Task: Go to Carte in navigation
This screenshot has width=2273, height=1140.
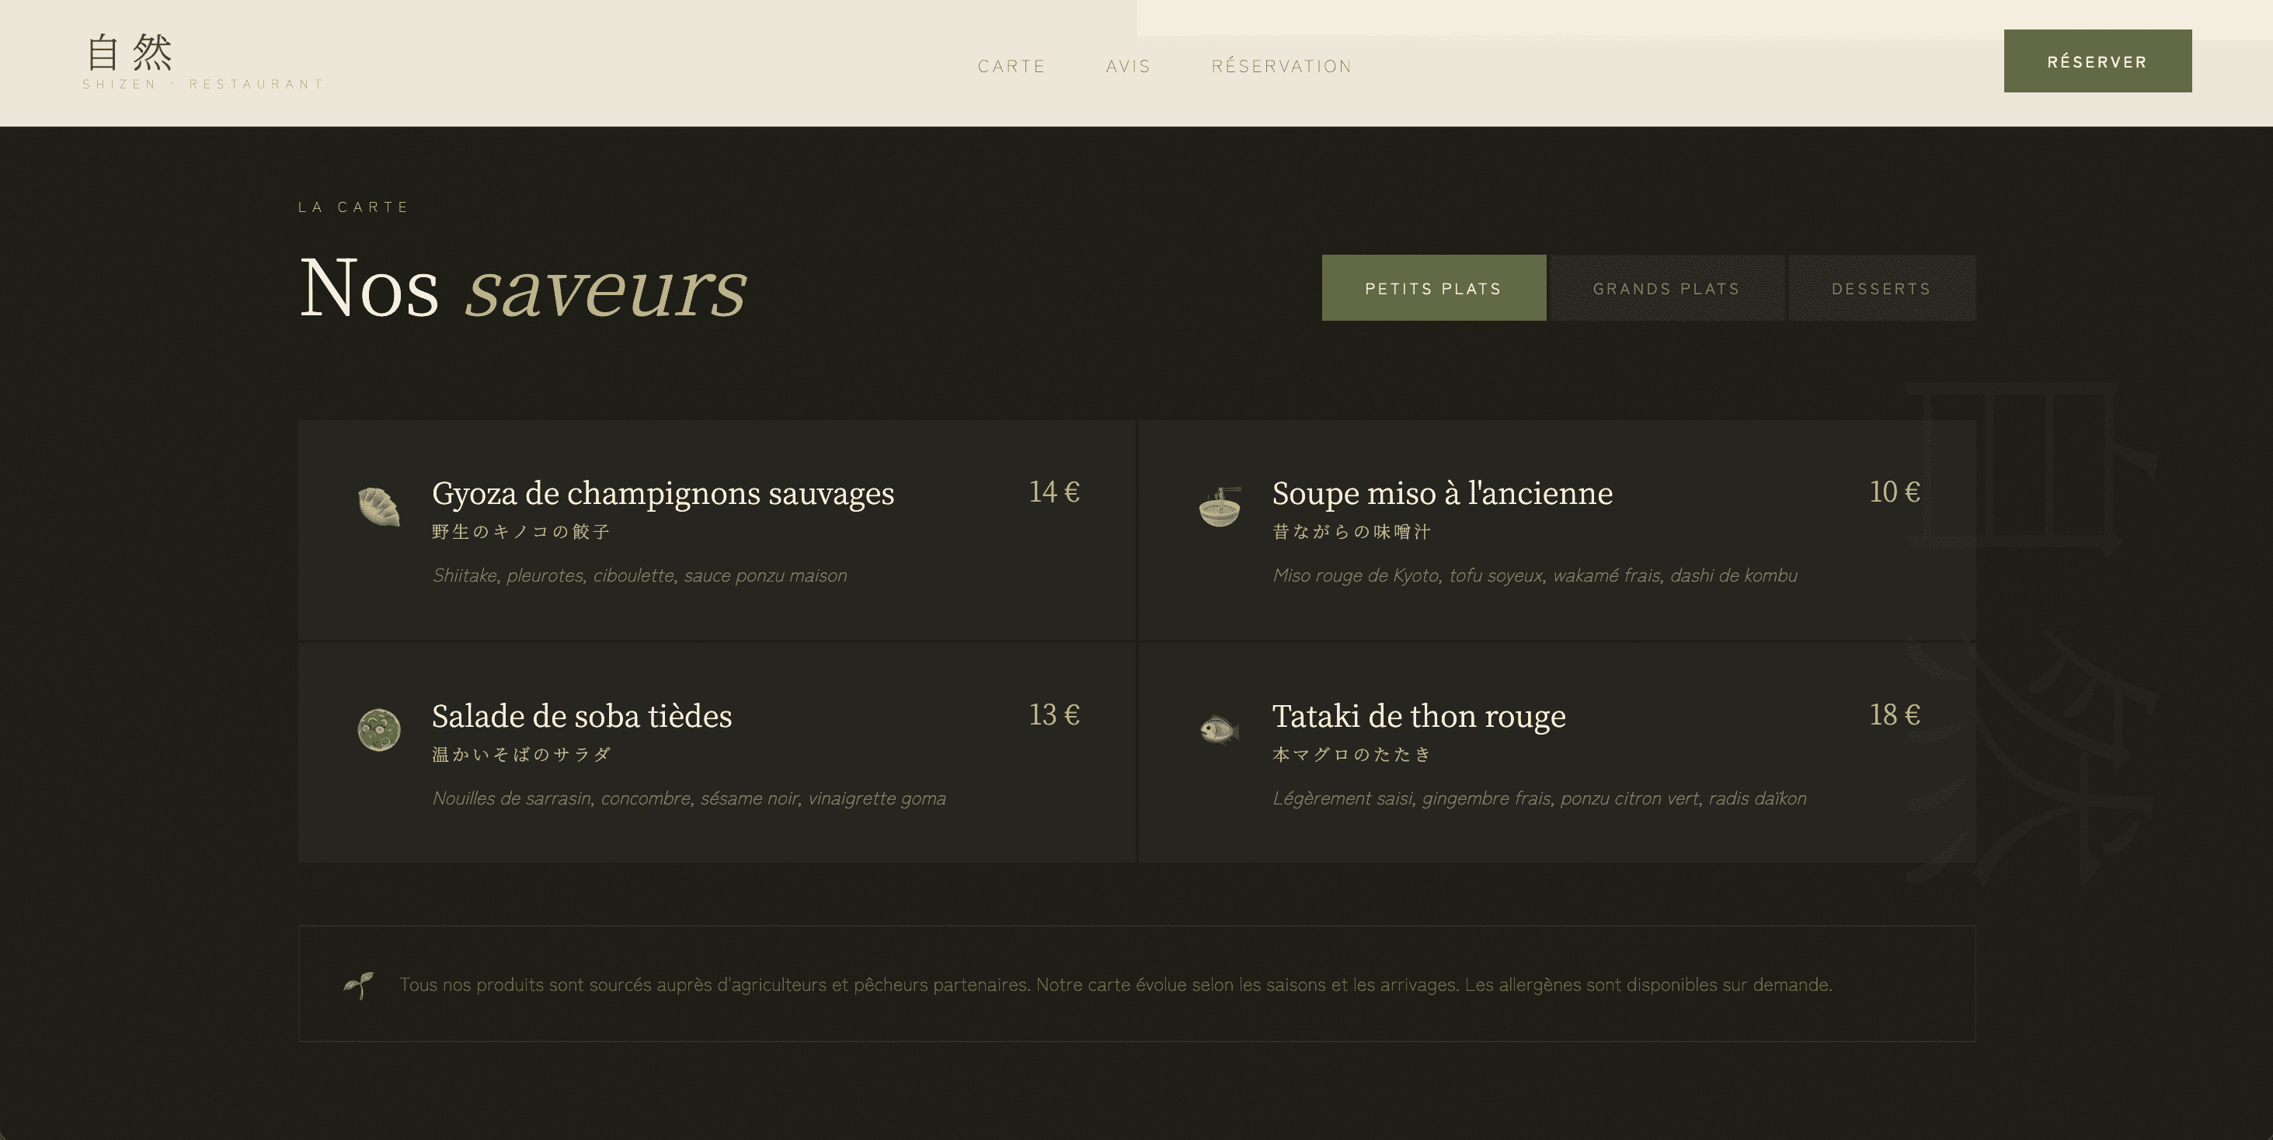Action: [x=1011, y=66]
